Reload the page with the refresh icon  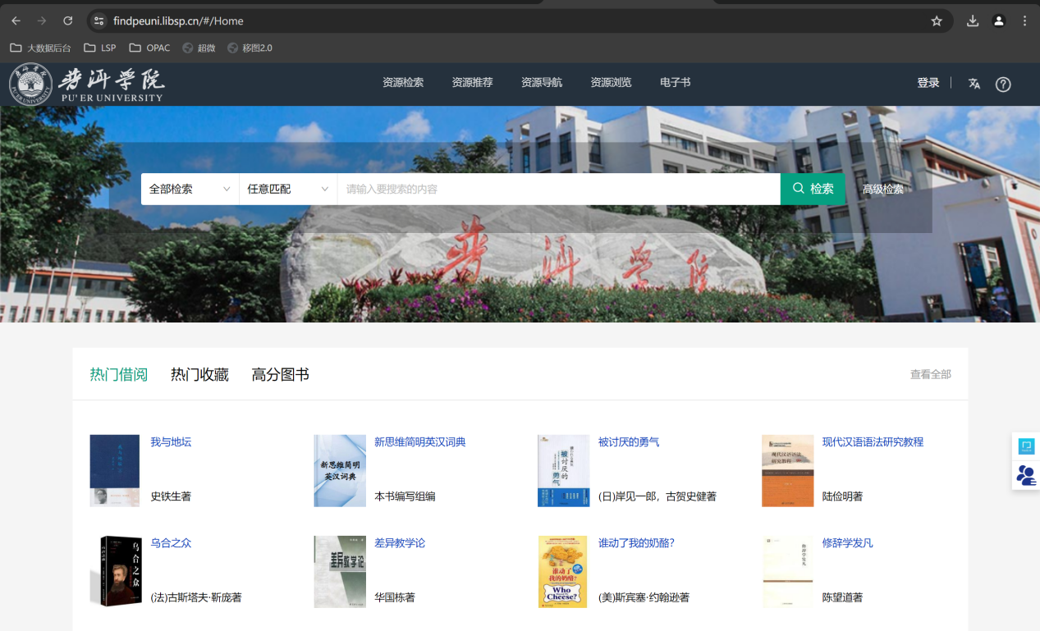(x=68, y=21)
